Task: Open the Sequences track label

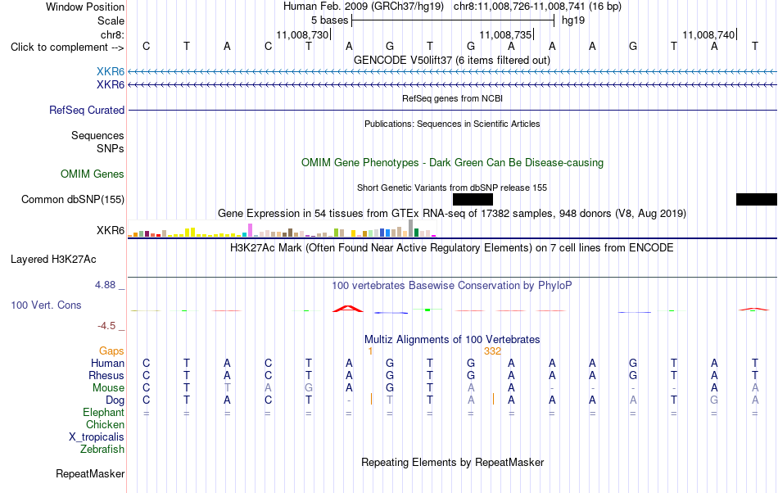Action: pos(97,135)
